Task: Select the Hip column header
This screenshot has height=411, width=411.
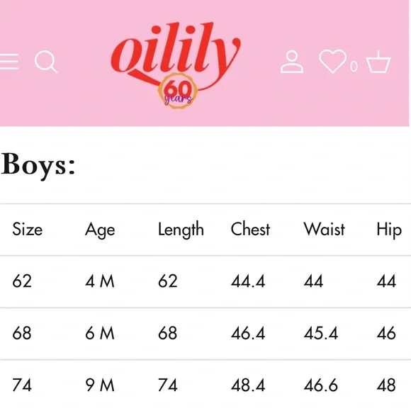Action: 389,230
